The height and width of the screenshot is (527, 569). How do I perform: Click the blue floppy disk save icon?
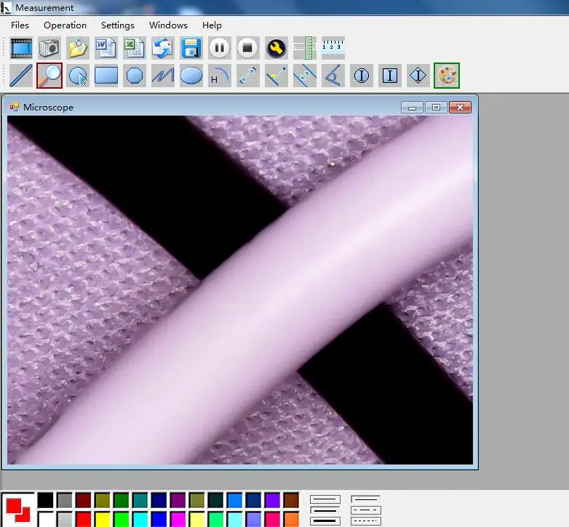pyautogui.click(x=191, y=48)
